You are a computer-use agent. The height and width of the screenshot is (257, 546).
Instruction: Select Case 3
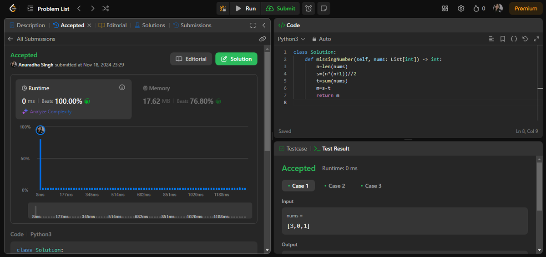point(370,186)
